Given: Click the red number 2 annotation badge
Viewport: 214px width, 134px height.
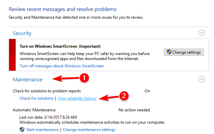Looking at the screenshot, I should [x=124, y=97].
